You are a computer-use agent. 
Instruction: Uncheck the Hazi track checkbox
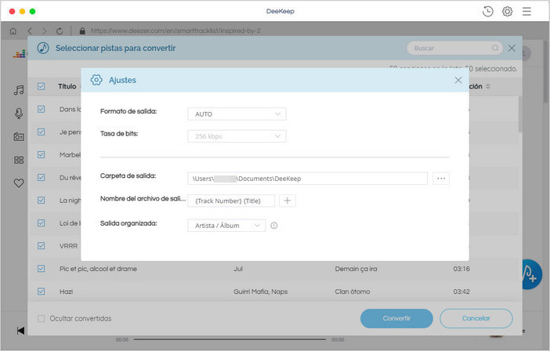[41, 291]
